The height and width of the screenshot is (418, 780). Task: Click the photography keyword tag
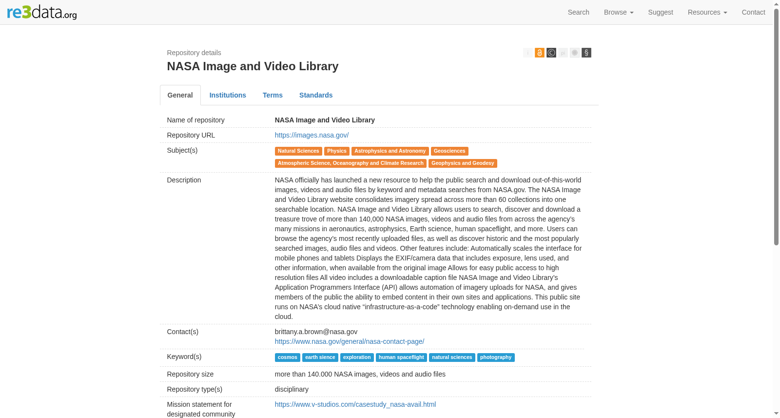496,358
